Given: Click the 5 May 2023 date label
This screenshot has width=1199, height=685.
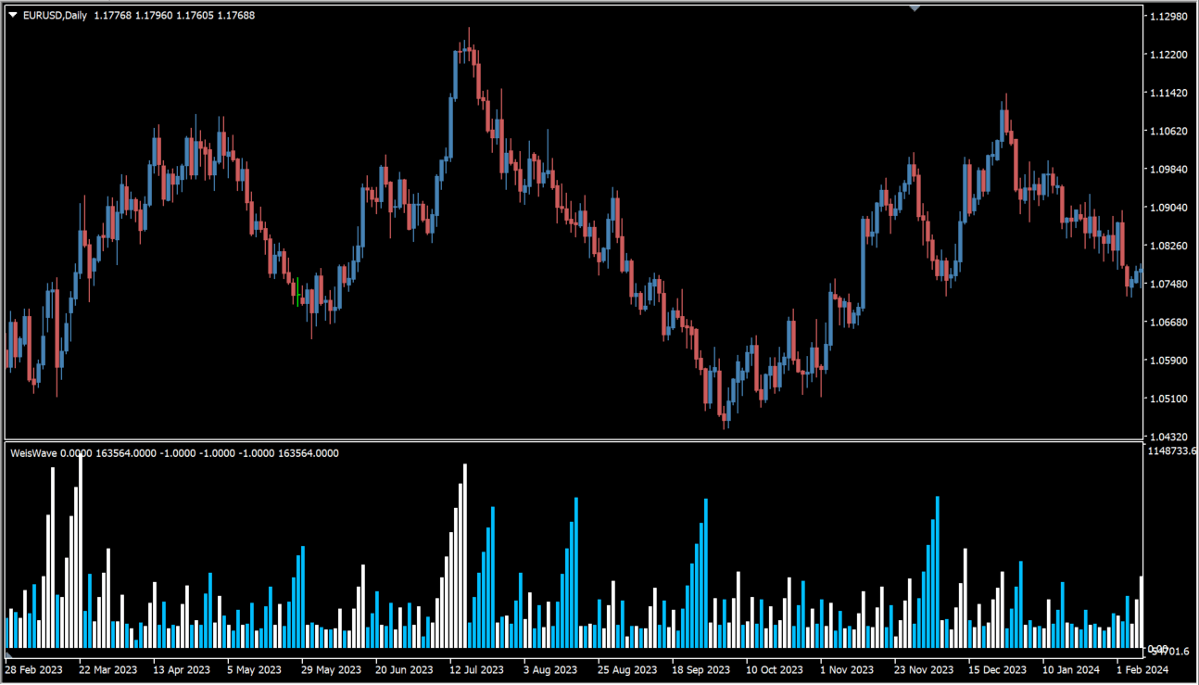Looking at the screenshot, I should (x=254, y=669).
